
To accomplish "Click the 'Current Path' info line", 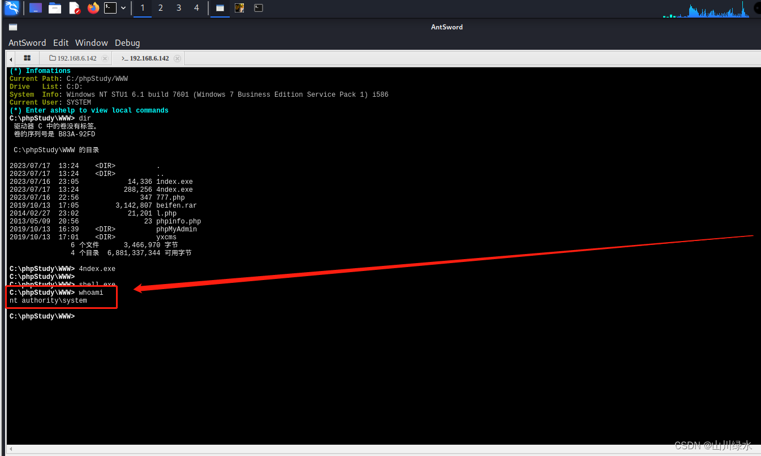I will [x=68, y=79].
